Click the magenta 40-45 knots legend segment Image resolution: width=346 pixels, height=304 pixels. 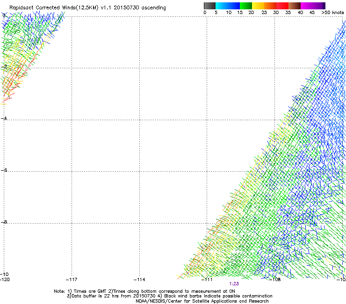point(307,6)
